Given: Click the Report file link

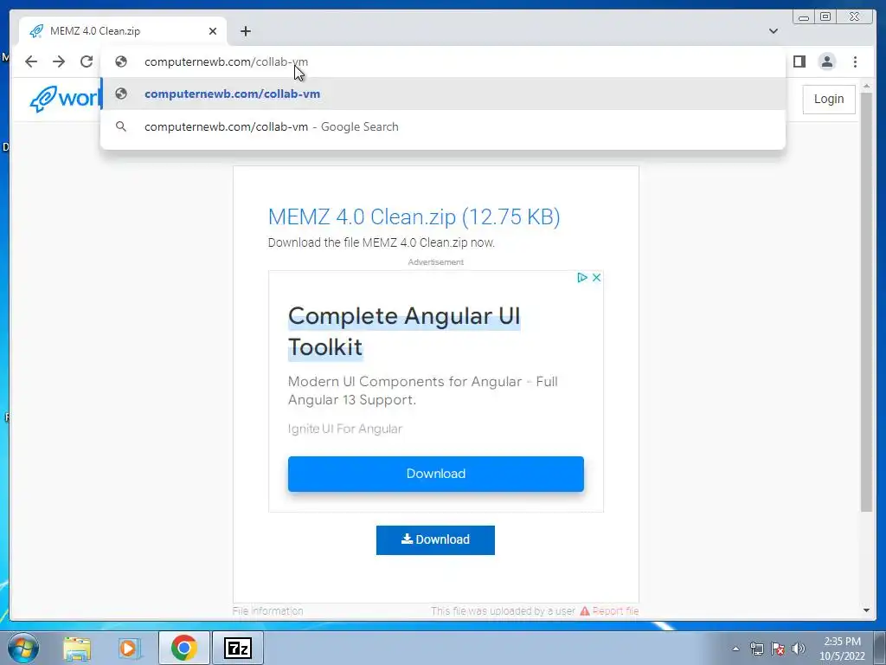Looking at the screenshot, I should point(610,610).
